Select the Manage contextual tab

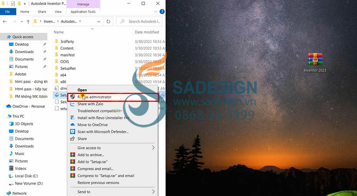pyautogui.click(x=83, y=4)
